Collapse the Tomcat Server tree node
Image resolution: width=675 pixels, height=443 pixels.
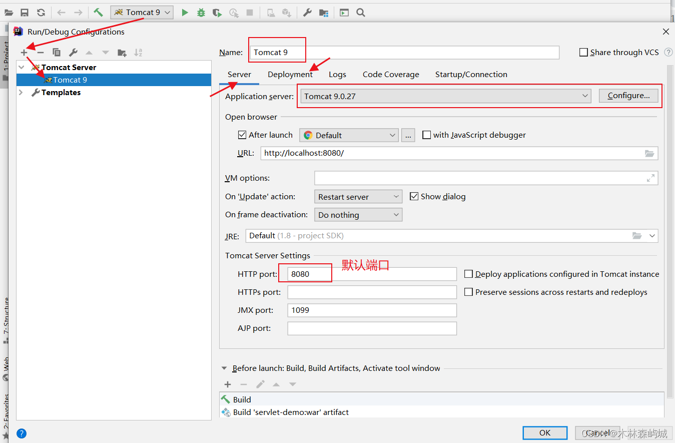pos(21,67)
